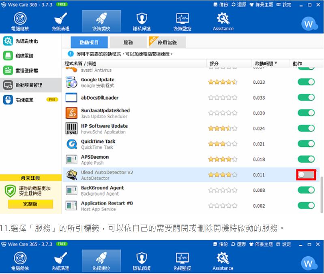Rate abDocsDllLoader with the empty stars

(x=223, y=98)
